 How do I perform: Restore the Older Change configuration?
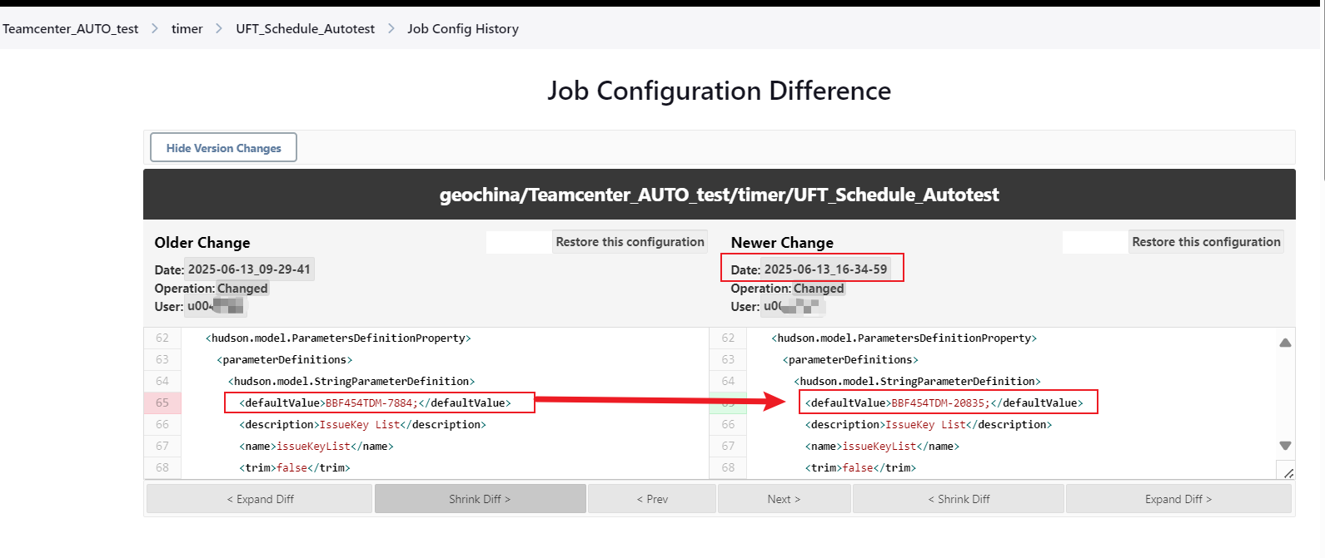point(630,242)
